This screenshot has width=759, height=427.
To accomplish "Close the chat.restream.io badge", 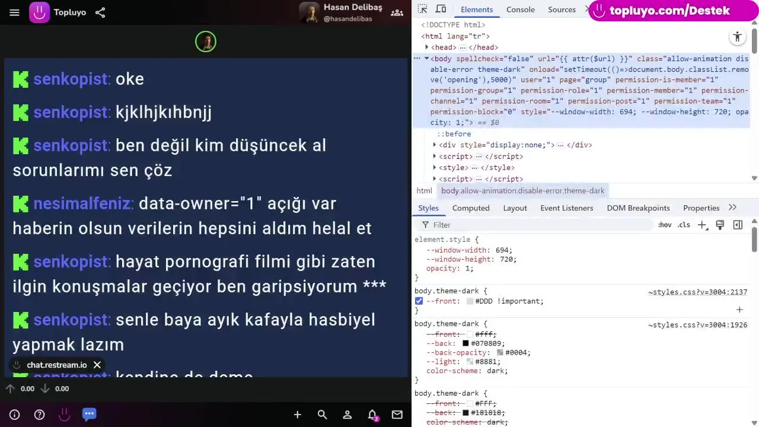I will click(97, 365).
